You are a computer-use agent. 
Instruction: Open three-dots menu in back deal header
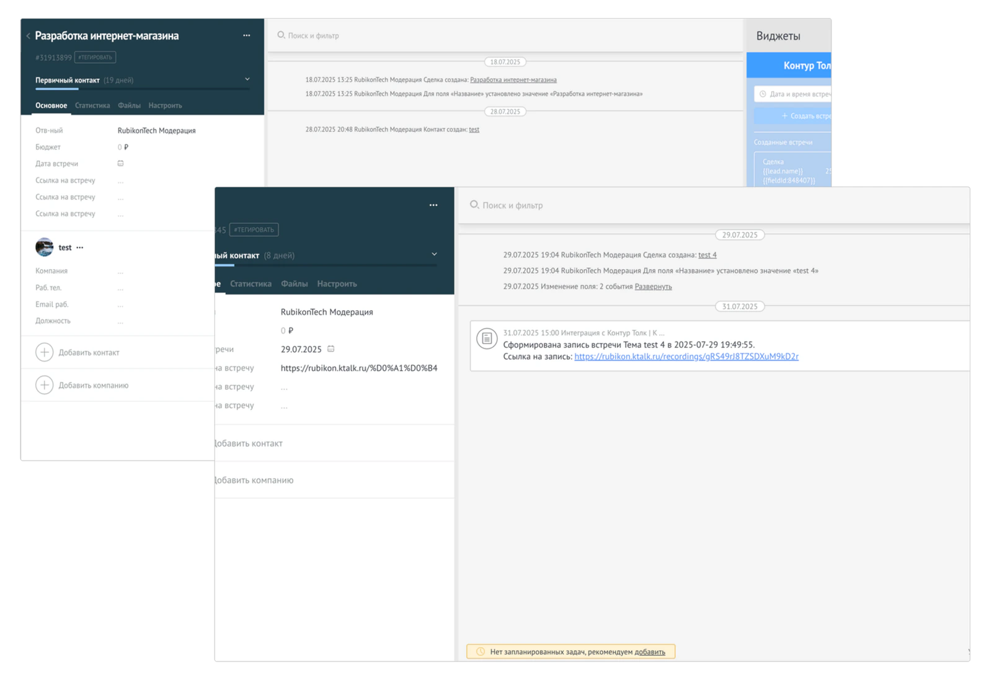(x=247, y=35)
